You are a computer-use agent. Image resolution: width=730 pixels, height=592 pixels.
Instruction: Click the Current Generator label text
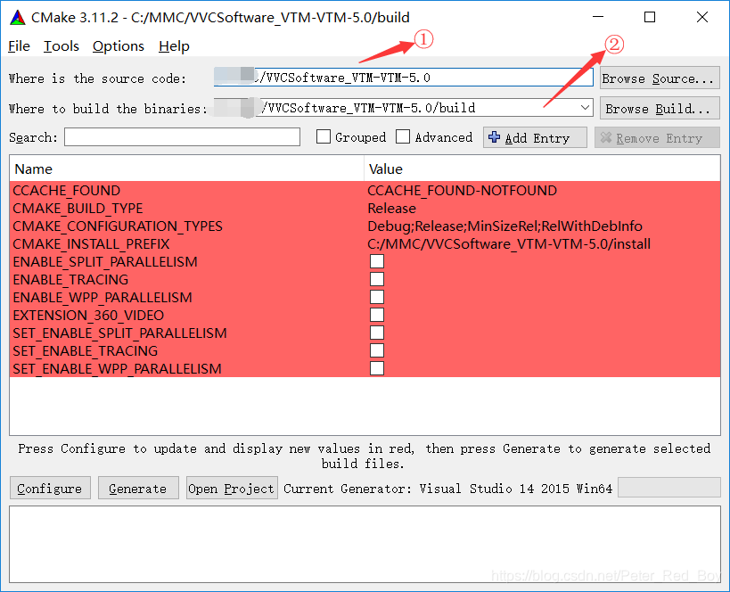[447, 488]
